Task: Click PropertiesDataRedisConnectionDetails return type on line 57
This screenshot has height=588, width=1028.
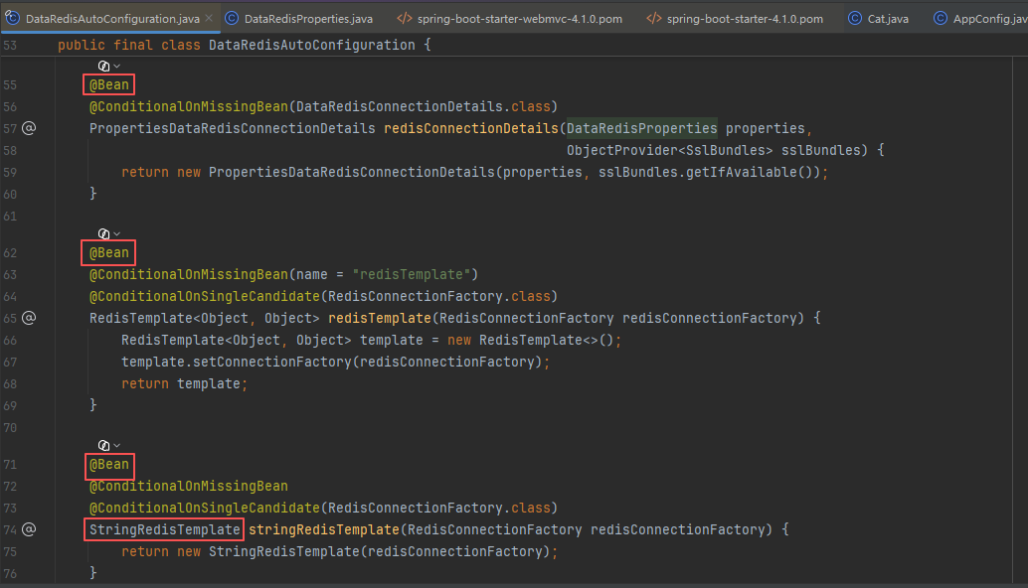Action: click(232, 128)
